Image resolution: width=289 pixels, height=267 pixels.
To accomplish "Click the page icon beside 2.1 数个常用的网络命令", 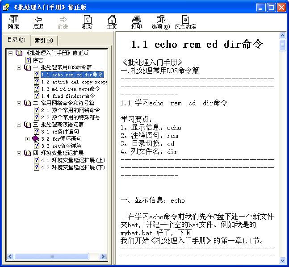I will pos(37,110).
